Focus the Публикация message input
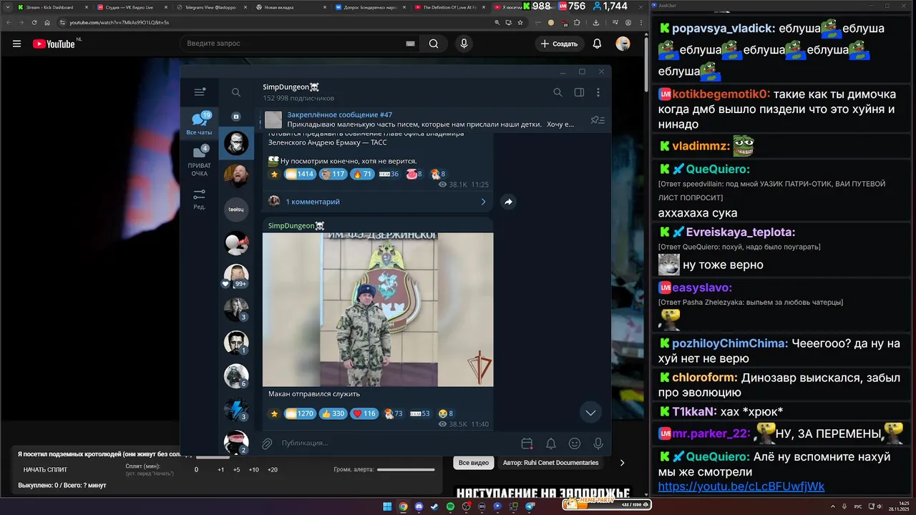Image resolution: width=916 pixels, height=515 pixels. click(x=397, y=443)
